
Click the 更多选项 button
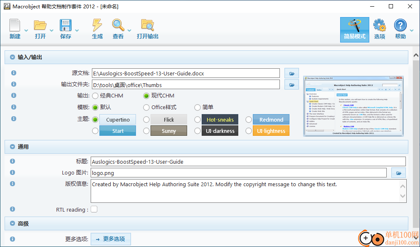pos(111,239)
